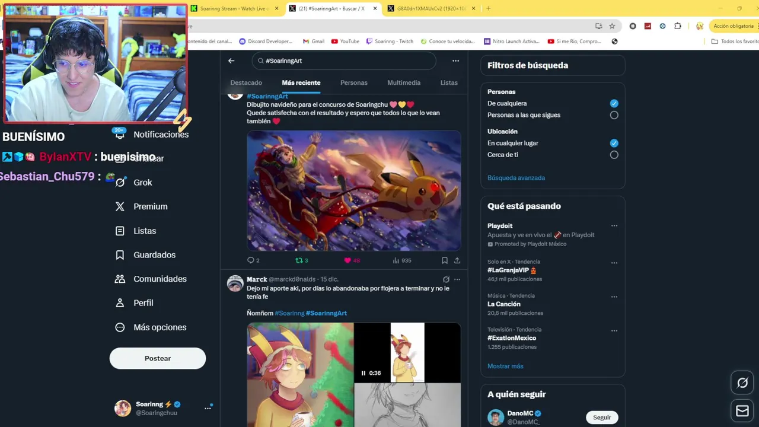Repost the Pikachu sleigh drawing

coord(301,260)
